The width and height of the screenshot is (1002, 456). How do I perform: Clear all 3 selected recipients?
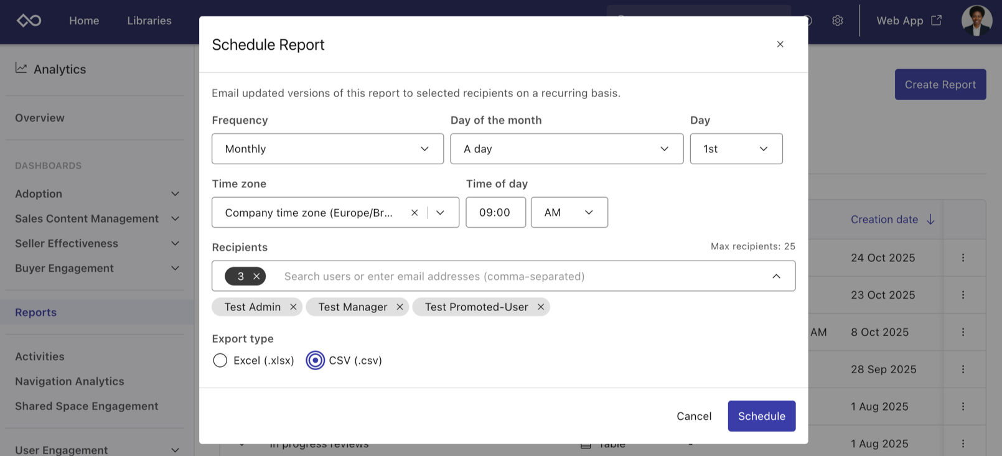tap(256, 276)
